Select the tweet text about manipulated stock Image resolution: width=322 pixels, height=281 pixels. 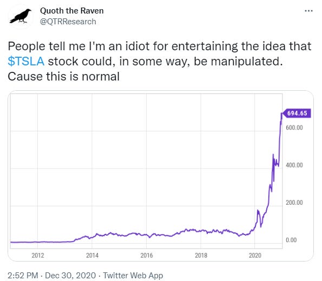160,61
